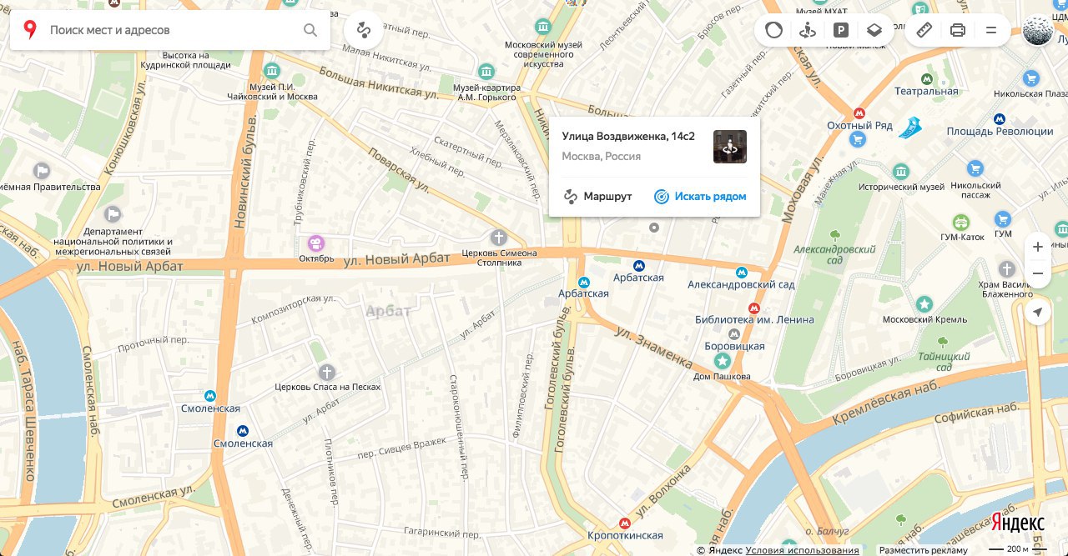Open the route builder button beside search

pyautogui.click(x=363, y=31)
